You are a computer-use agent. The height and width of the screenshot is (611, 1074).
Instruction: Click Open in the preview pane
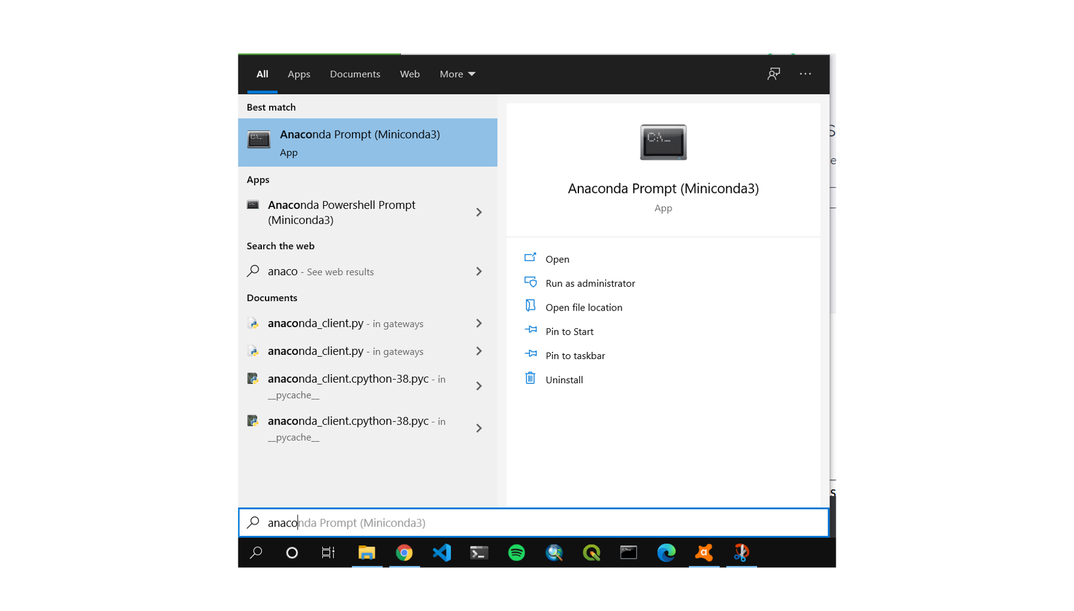557,259
